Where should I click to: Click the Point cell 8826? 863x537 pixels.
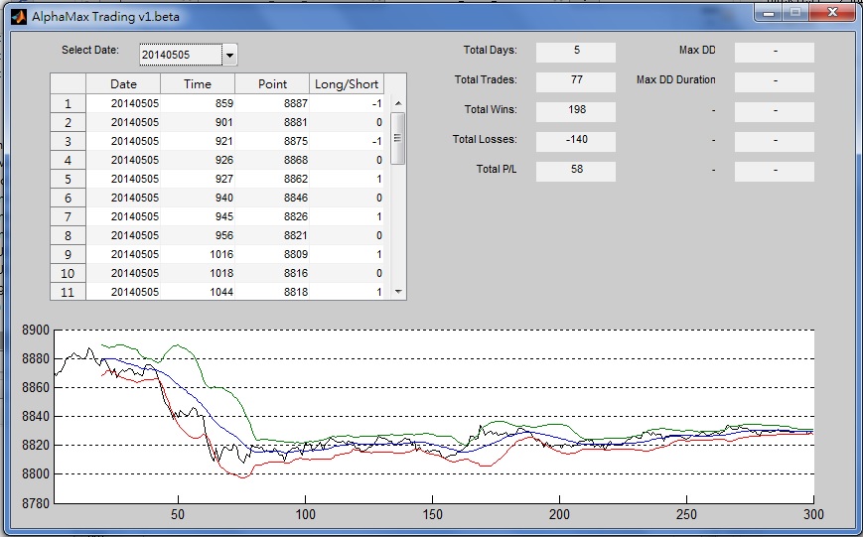coord(272,216)
